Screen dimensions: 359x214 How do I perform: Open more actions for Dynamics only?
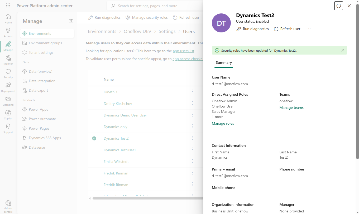click(192, 126)
